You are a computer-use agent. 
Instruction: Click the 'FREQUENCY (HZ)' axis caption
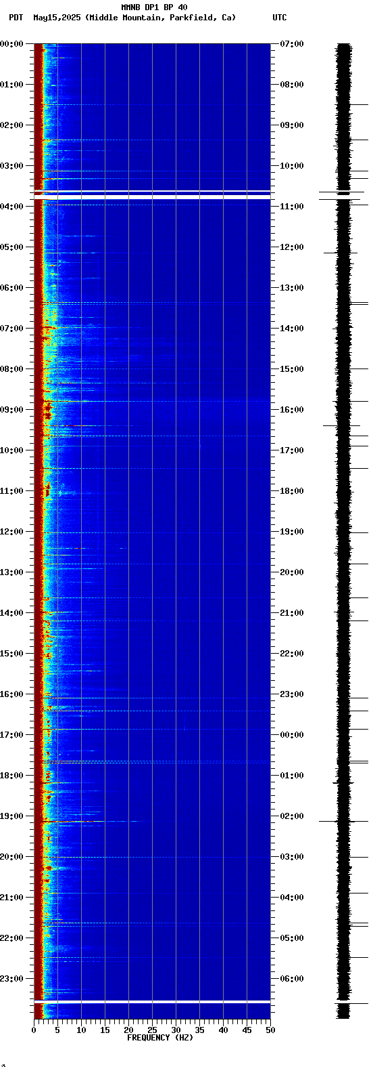pyautogui.click(x=160, y=1038)
